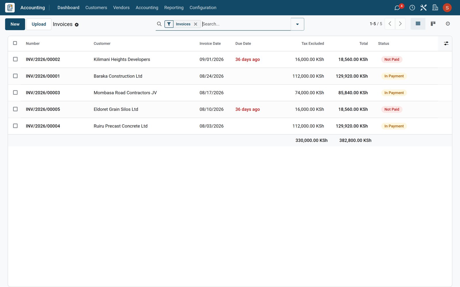This screenshot has width=460, height=287.
Task: Click in the Search input field
Action: point(246,24)
